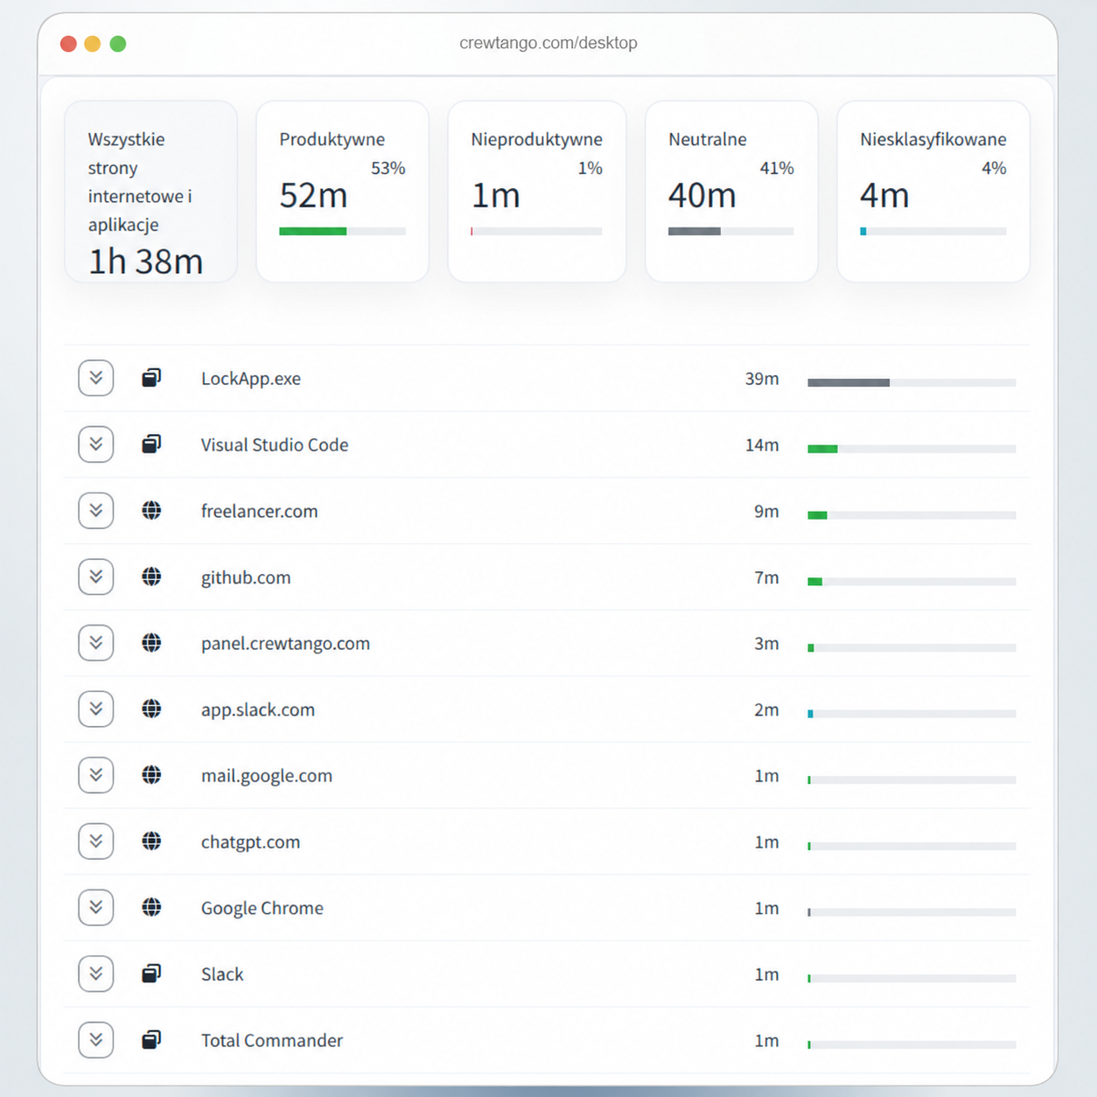Click the crewtango.com/desktop address text
Viewport: 1097px width, 1097px height.
548,43
